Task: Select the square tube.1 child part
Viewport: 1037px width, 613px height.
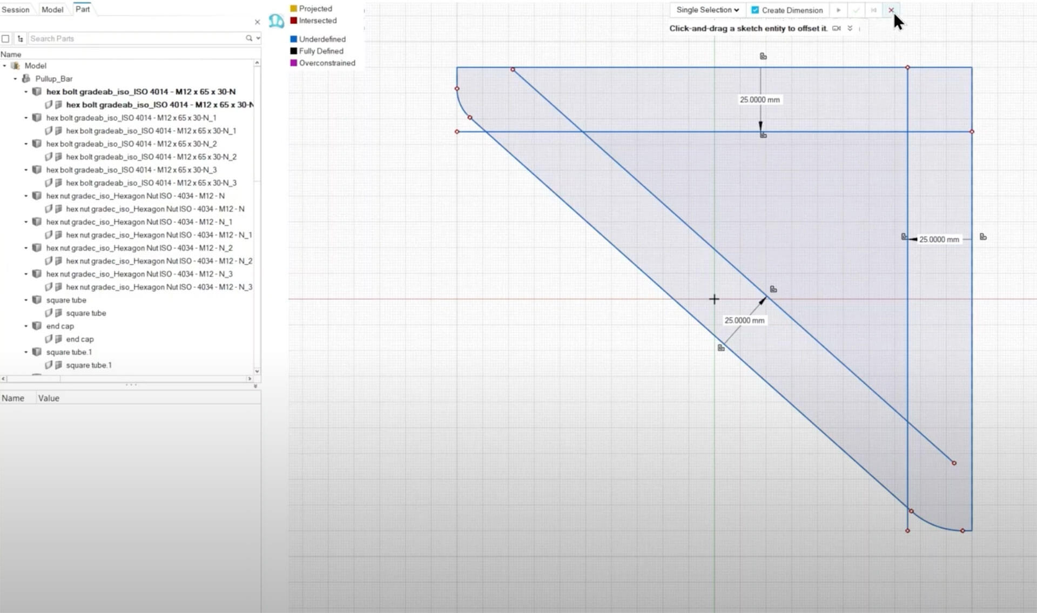Action: click(89, 365)
